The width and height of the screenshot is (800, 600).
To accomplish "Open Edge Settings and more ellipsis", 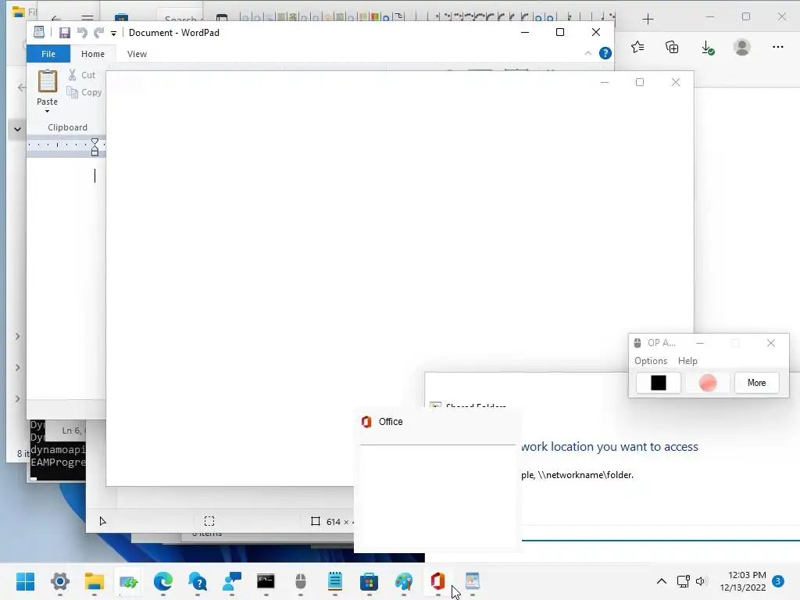I will [777, 47].
